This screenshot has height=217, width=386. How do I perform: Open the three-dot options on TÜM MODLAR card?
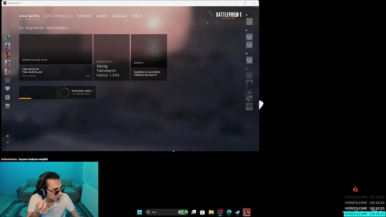point(88,76)
